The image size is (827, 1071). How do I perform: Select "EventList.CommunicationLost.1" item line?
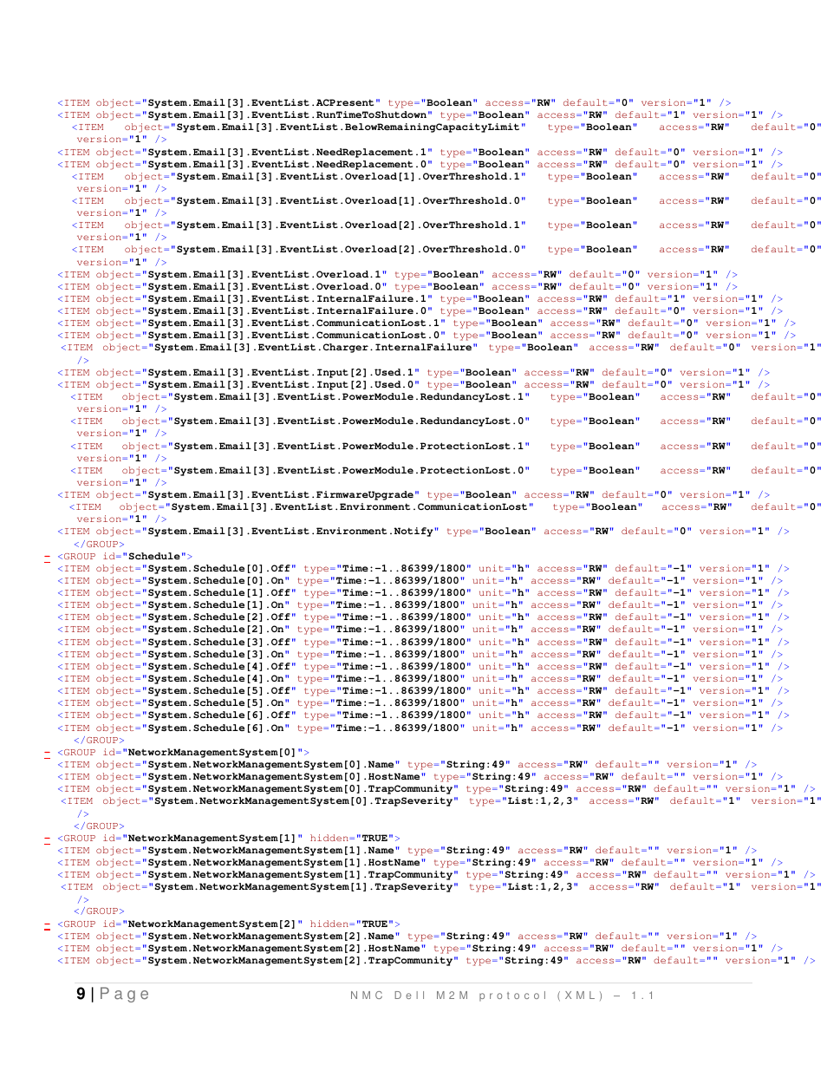click(427, 323)
